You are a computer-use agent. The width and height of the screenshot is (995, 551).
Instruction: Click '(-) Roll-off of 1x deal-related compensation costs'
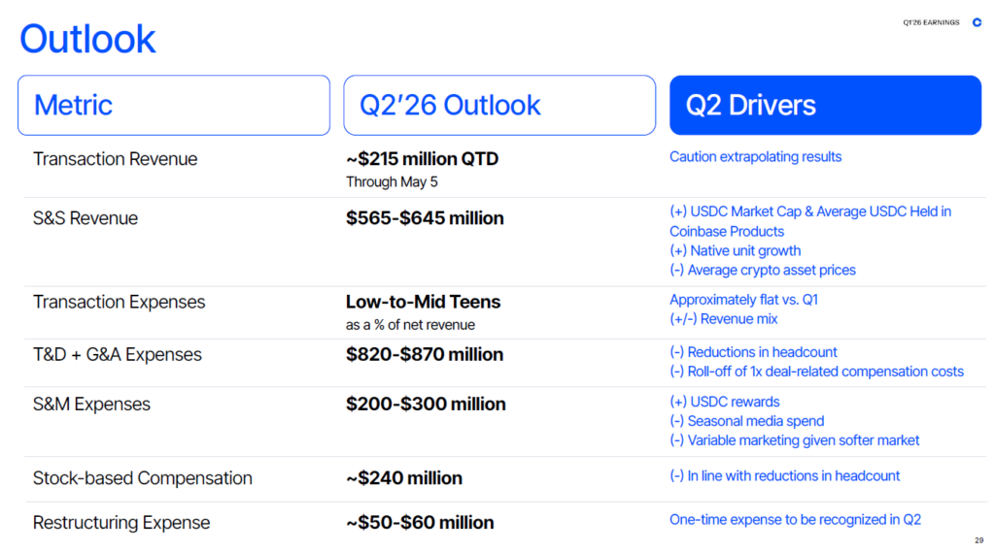tap(816, 372)
